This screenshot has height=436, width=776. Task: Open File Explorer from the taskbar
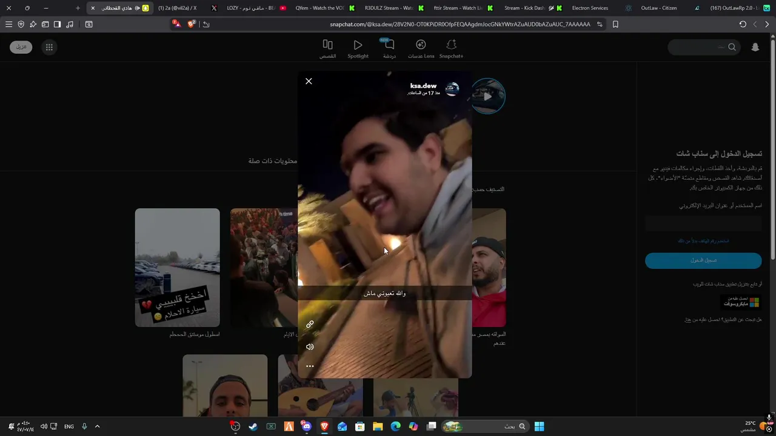[378, 426]
